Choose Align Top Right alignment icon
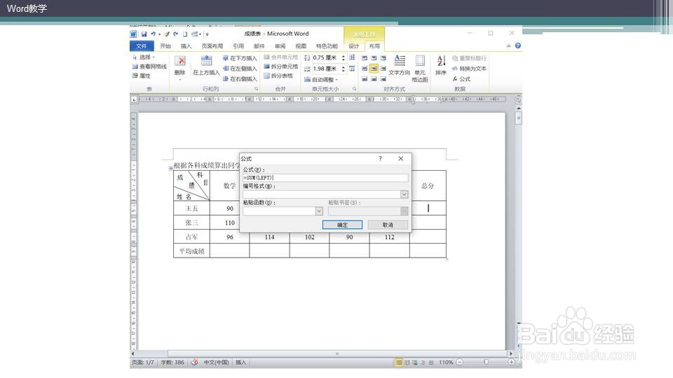Image resolution: width=673 pixels, height=378 pixels. tap(383, 58)
